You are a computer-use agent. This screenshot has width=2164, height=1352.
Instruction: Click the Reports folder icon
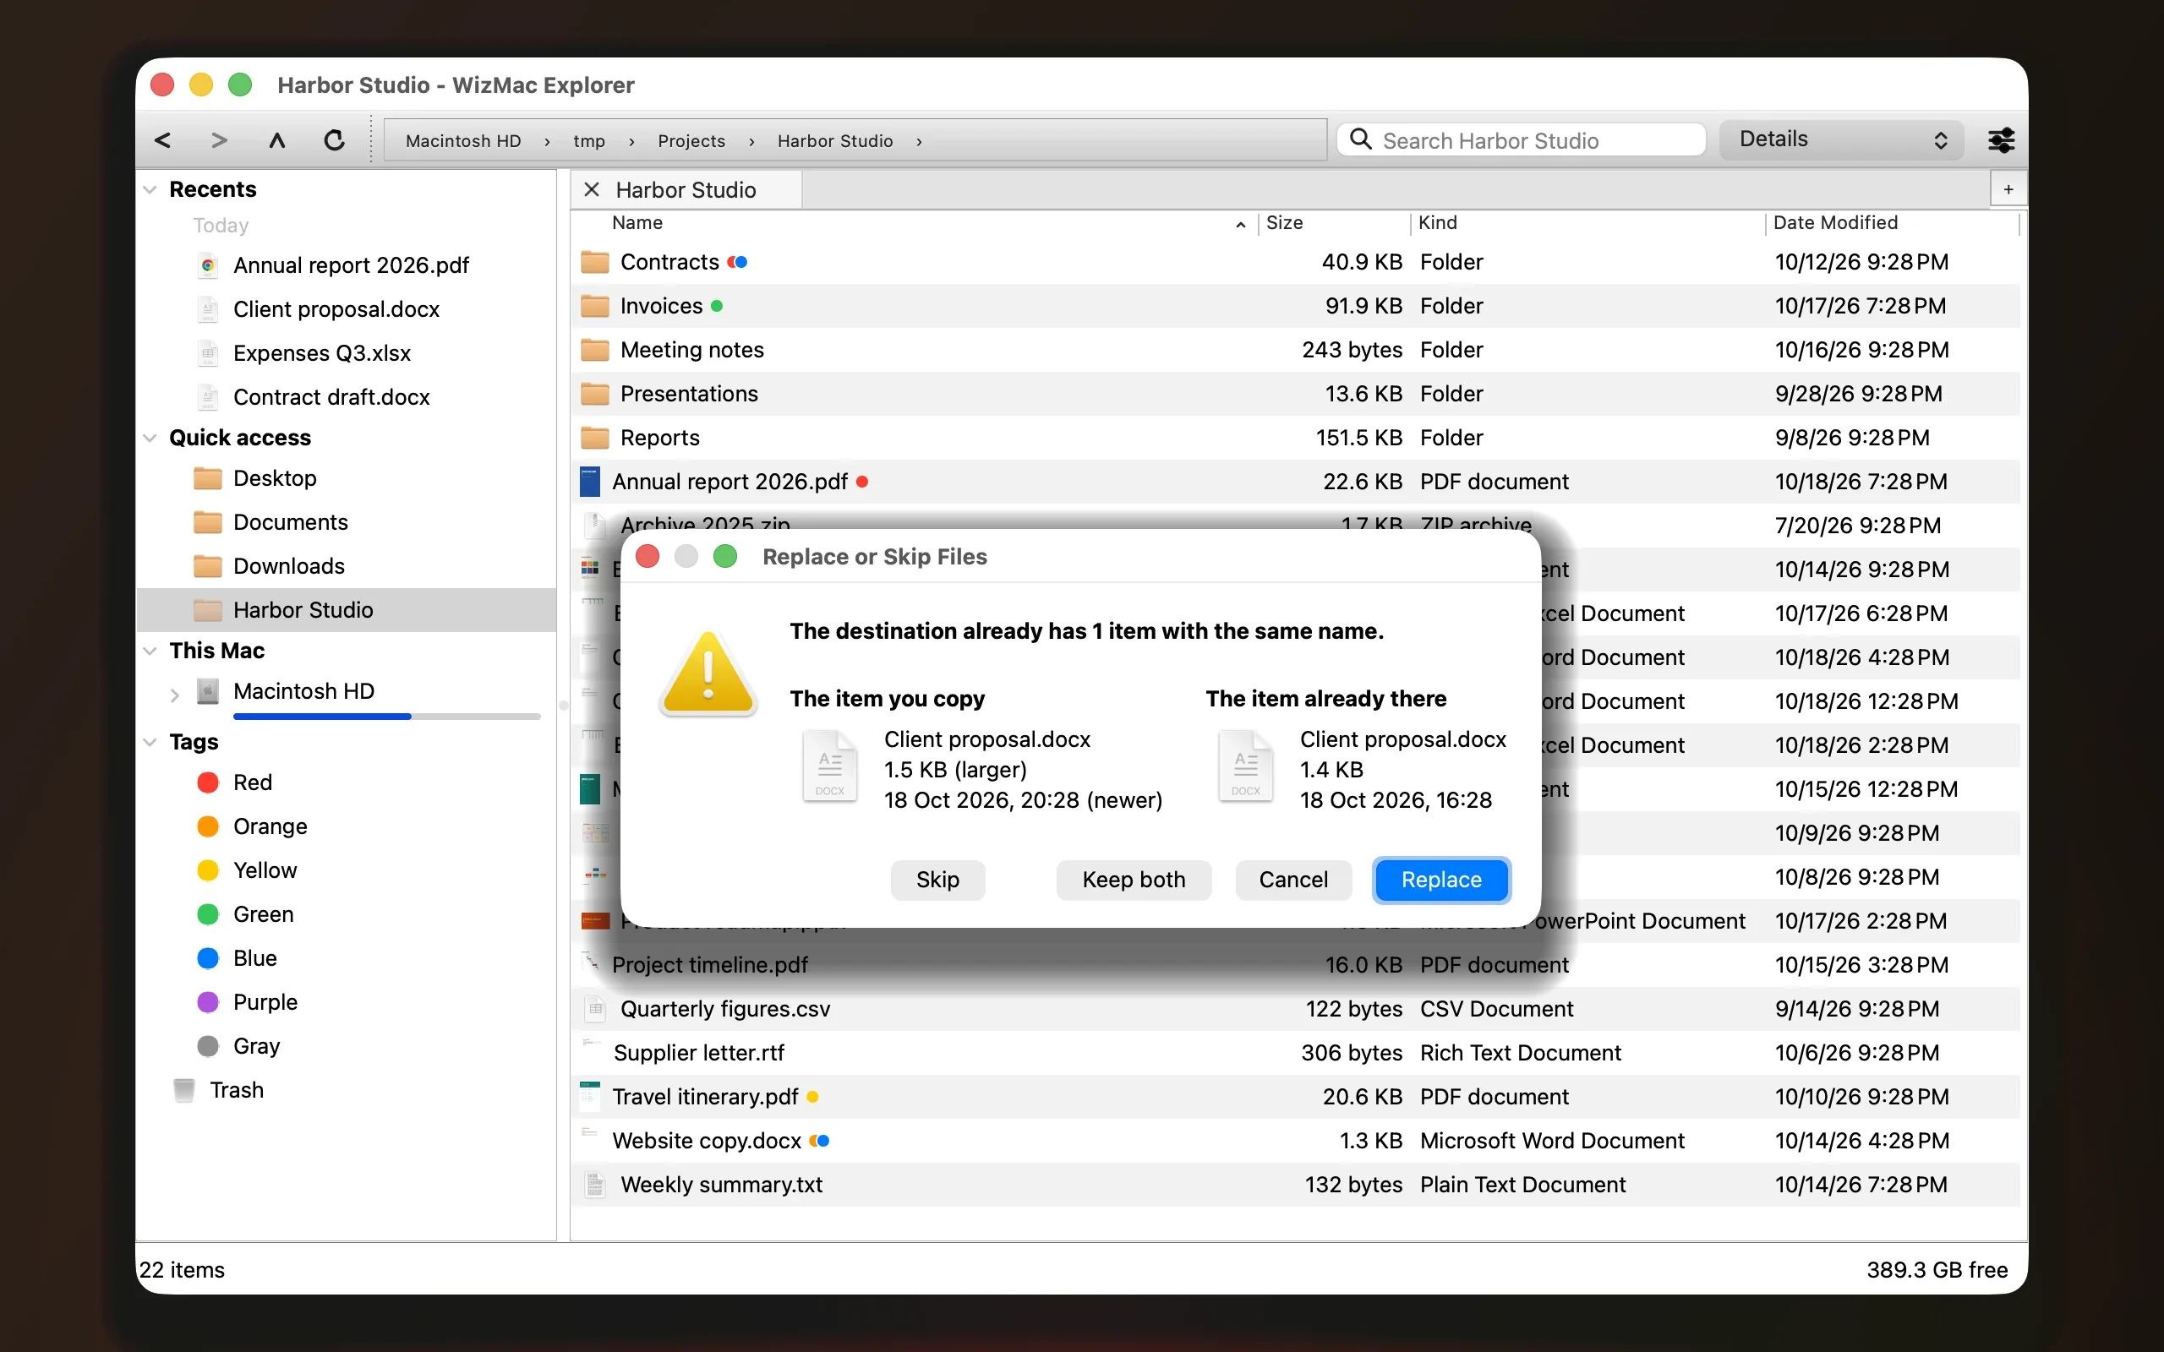pyautogui.click(x=594, y=439)
